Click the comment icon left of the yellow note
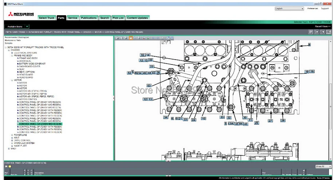 (6, 167)
